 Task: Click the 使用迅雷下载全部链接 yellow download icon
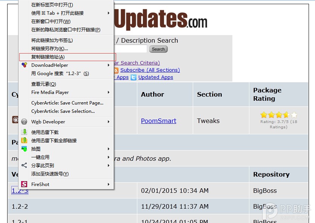[24, 140]
